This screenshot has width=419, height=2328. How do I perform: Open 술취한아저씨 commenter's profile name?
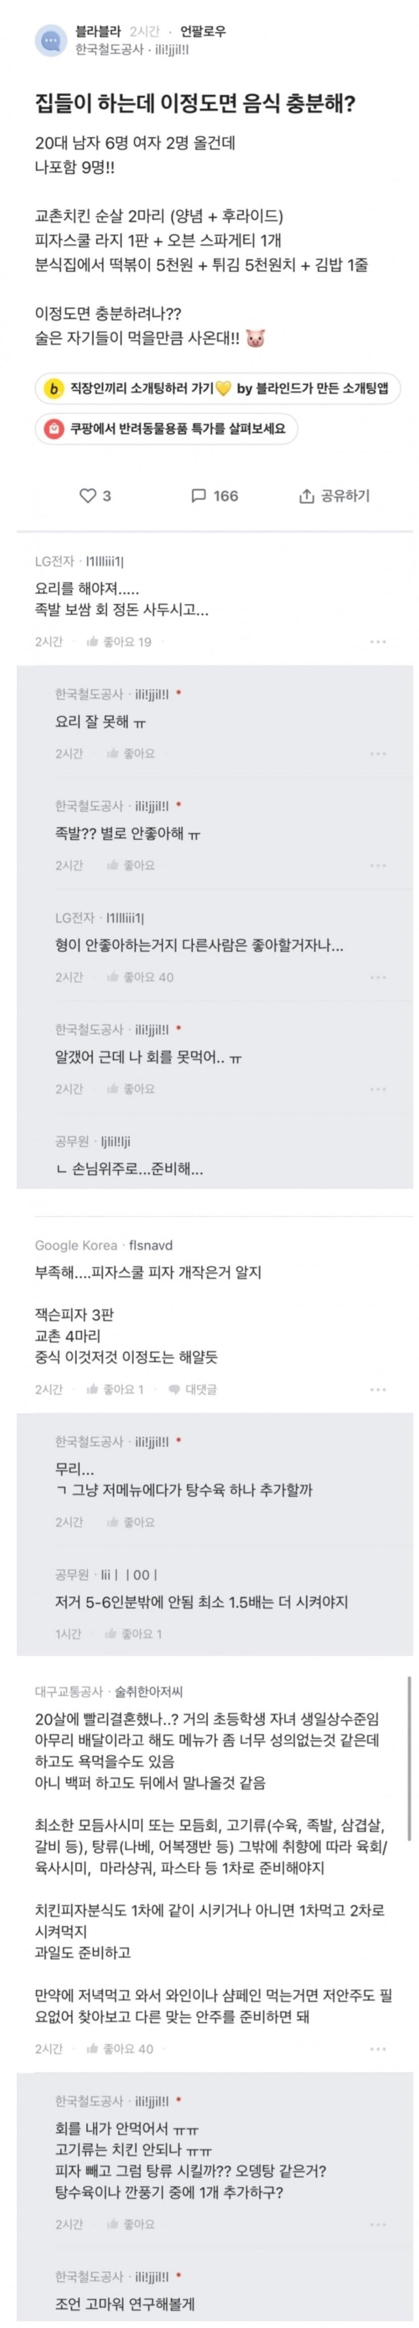pos(148,1691)
